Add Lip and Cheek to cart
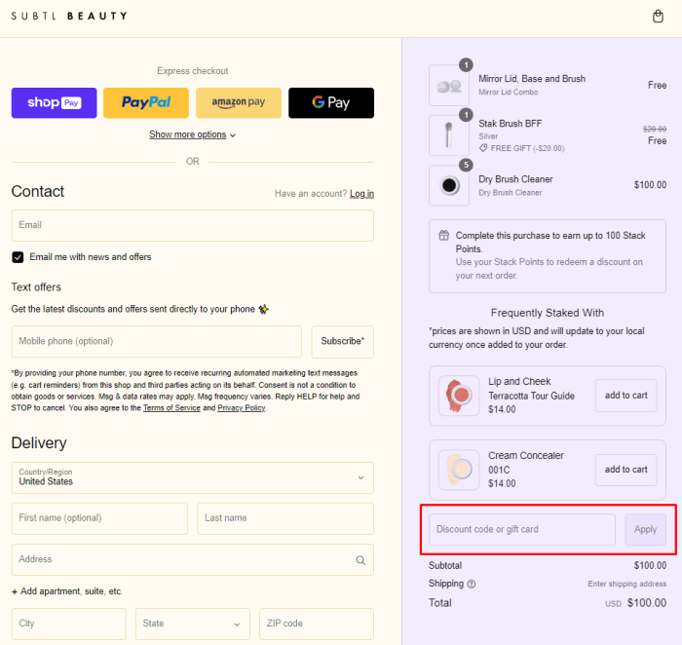Viewport: 682px width, 645px height. 625,396
